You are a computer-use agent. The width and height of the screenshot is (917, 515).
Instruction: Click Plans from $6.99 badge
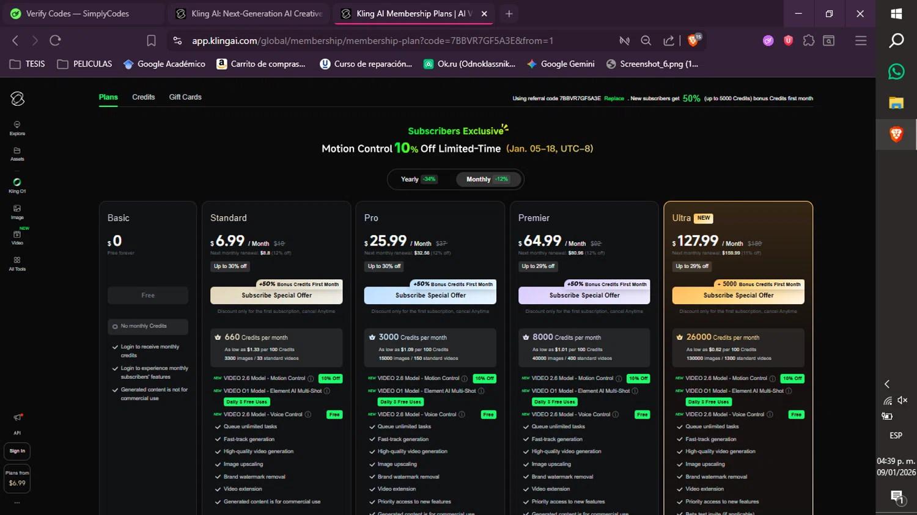click(17, 478)
